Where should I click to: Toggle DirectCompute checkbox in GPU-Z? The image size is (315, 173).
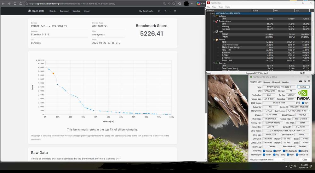[x=284, y=151]
